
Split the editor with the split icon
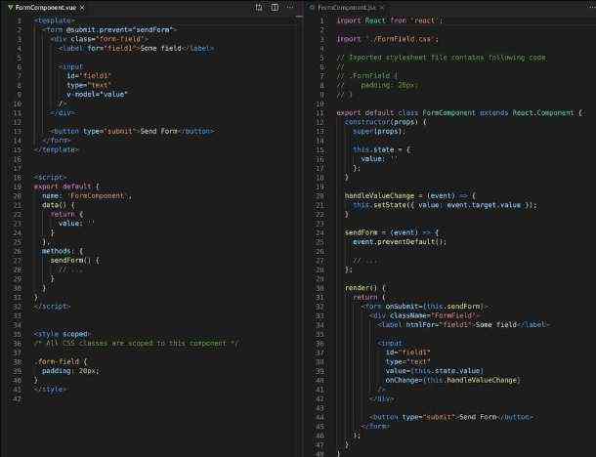[x=275, y=7]
